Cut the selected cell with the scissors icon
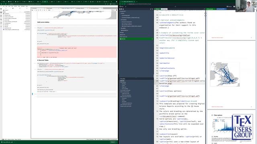This screenshot has width=257, height=144. coord(36,10)
